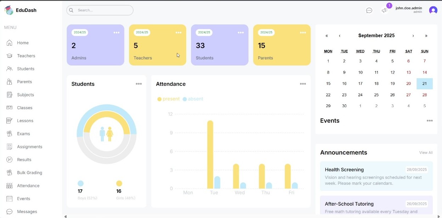
Task: Open the announcements megaphone icon
Action: [384, 11]
